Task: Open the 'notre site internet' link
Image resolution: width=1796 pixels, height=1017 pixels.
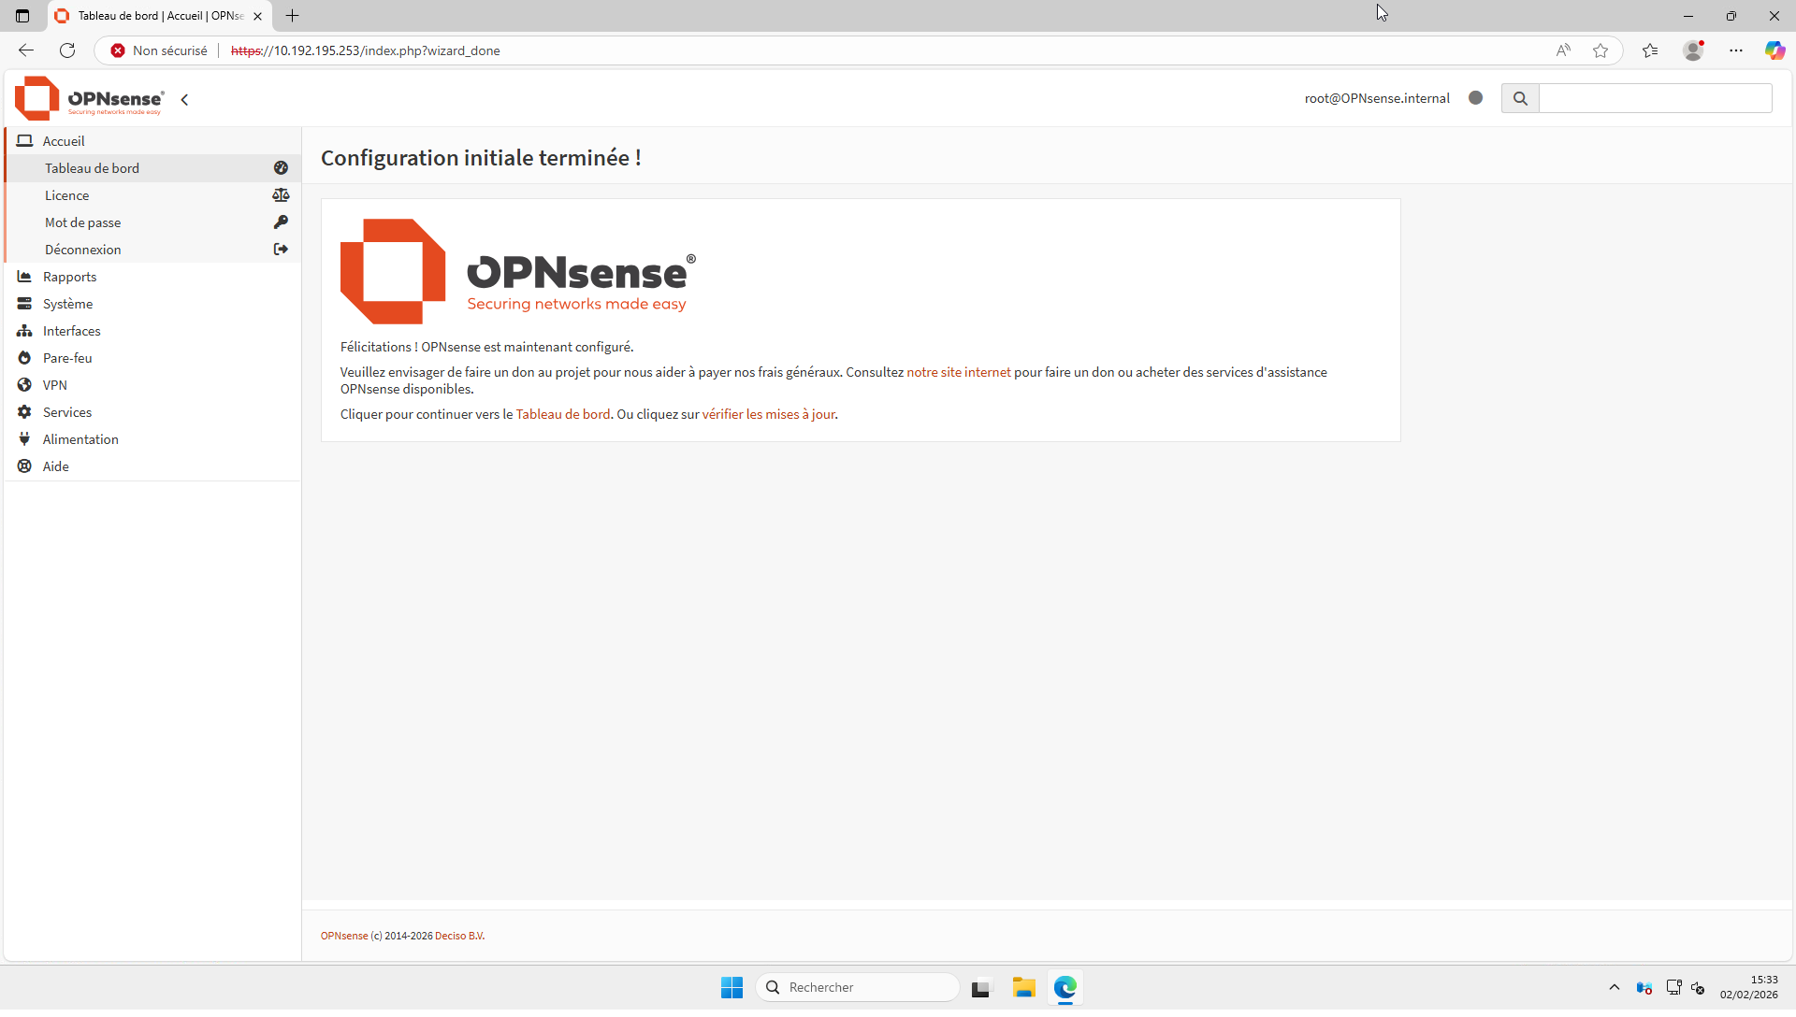Action: tap(958, 372)
